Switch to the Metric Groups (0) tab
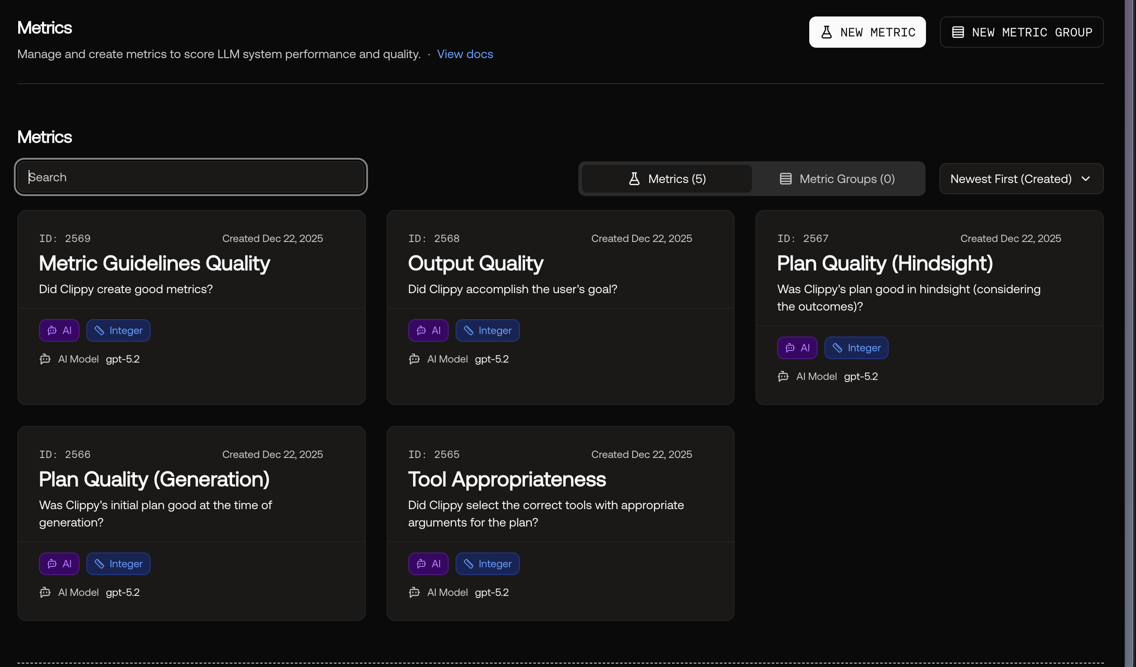 point(837,179)
